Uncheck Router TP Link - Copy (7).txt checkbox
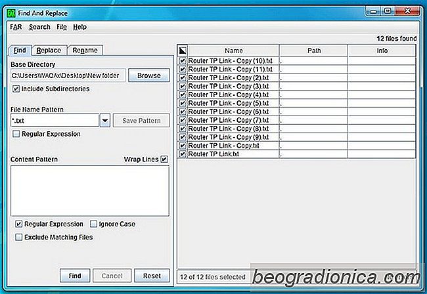 [x=183, y=120]
